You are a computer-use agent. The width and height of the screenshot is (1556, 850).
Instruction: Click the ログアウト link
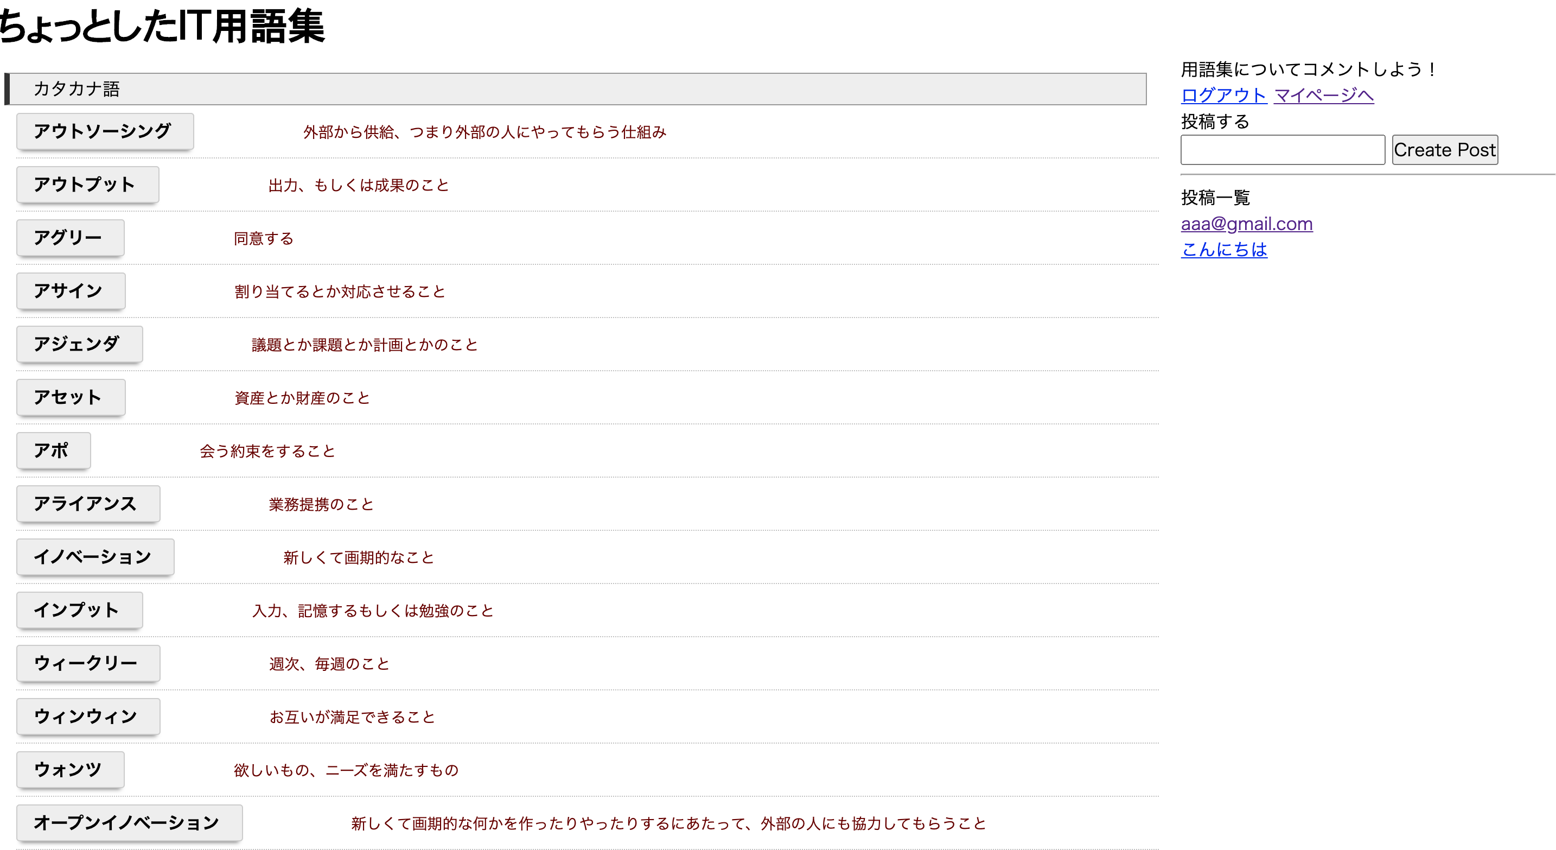[x=1224, y=95]
